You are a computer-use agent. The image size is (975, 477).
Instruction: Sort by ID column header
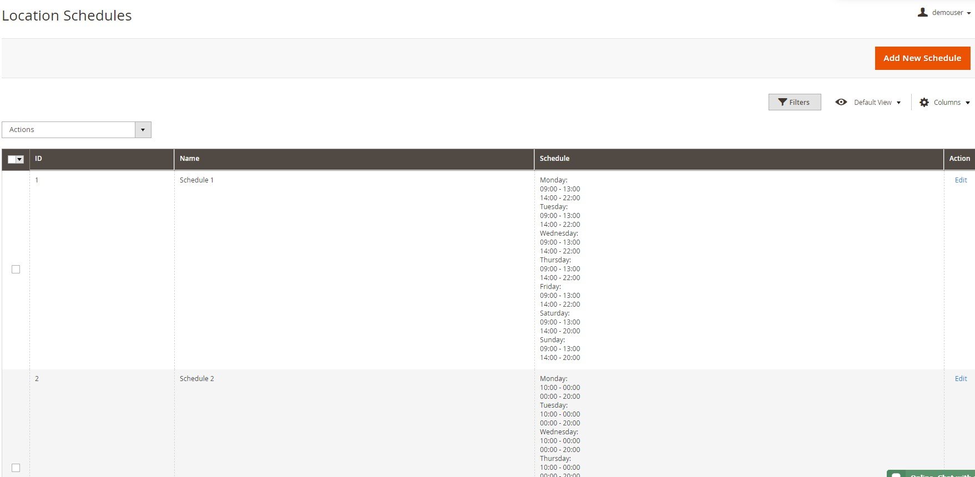coord(102,159)
